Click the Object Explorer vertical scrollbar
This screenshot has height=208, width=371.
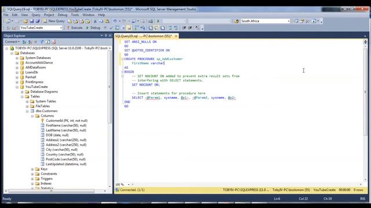tap(110, 87)
